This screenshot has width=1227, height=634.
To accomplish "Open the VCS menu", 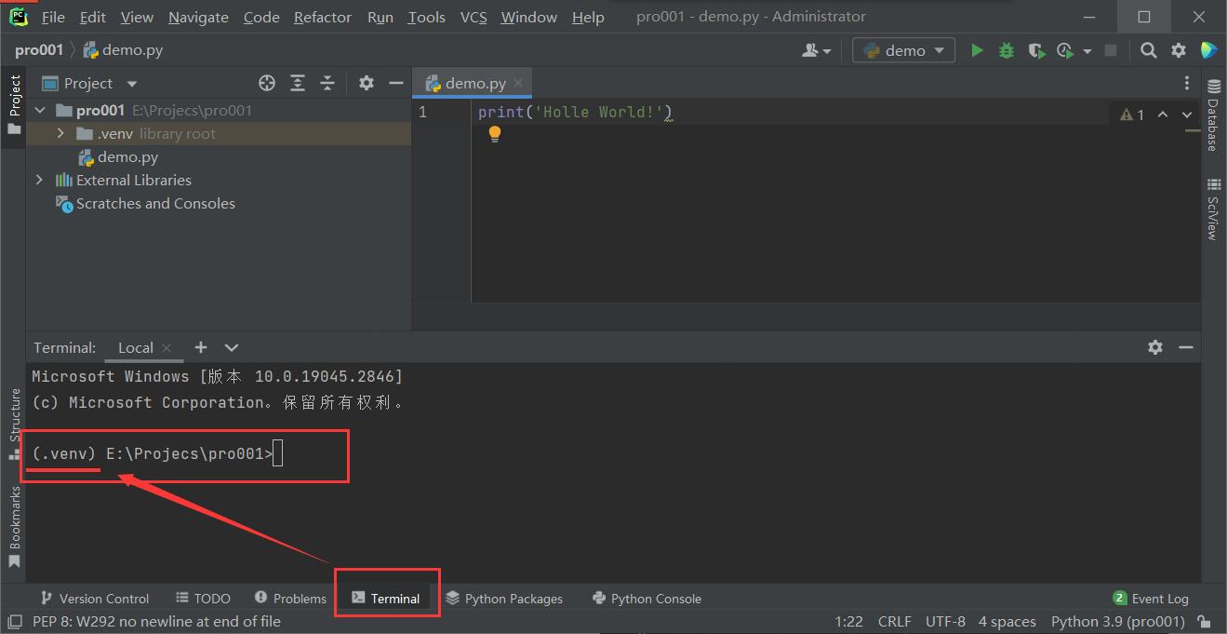I will click(x=473, y=17).
